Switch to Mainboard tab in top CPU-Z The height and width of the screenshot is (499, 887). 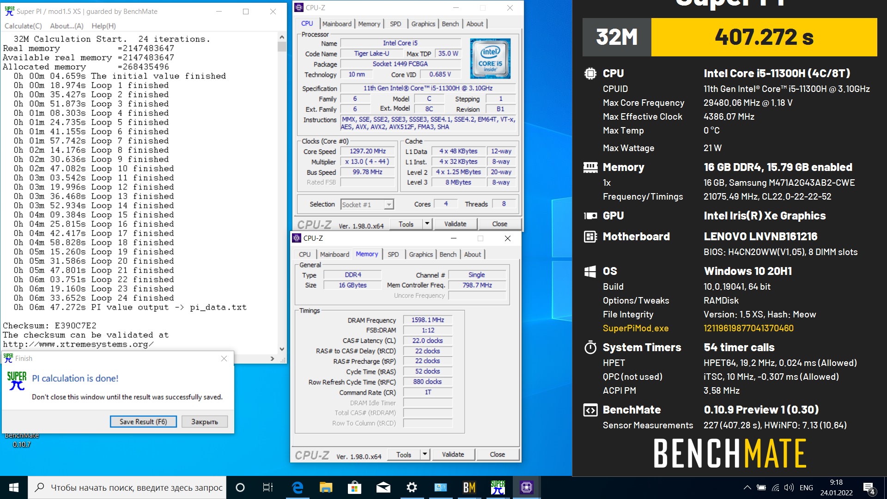click(337, 24)
